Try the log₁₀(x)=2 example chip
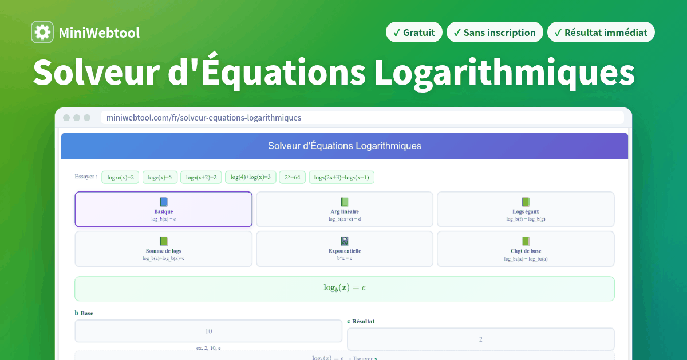The image size is (687, 360). tap(120, 177)
